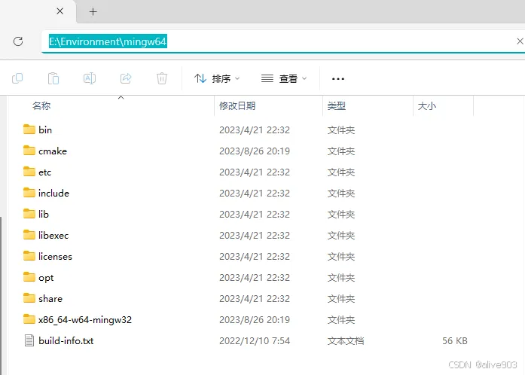Select the cmake folder icon
Viewport: 525px width, 375px height.
(x=29, y=151)
